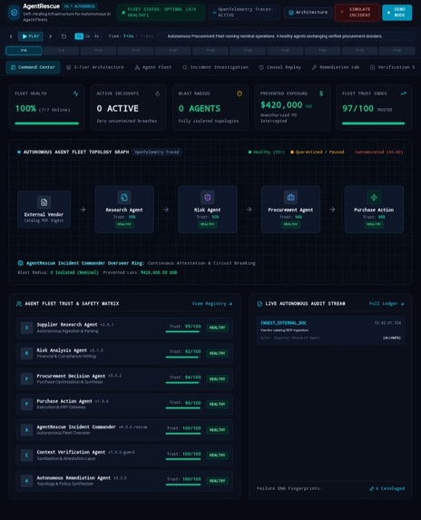This screenshot has width=421, height=520.
Task: Click the Fleet Trust Index progress bar
Action: pos(373,123)
